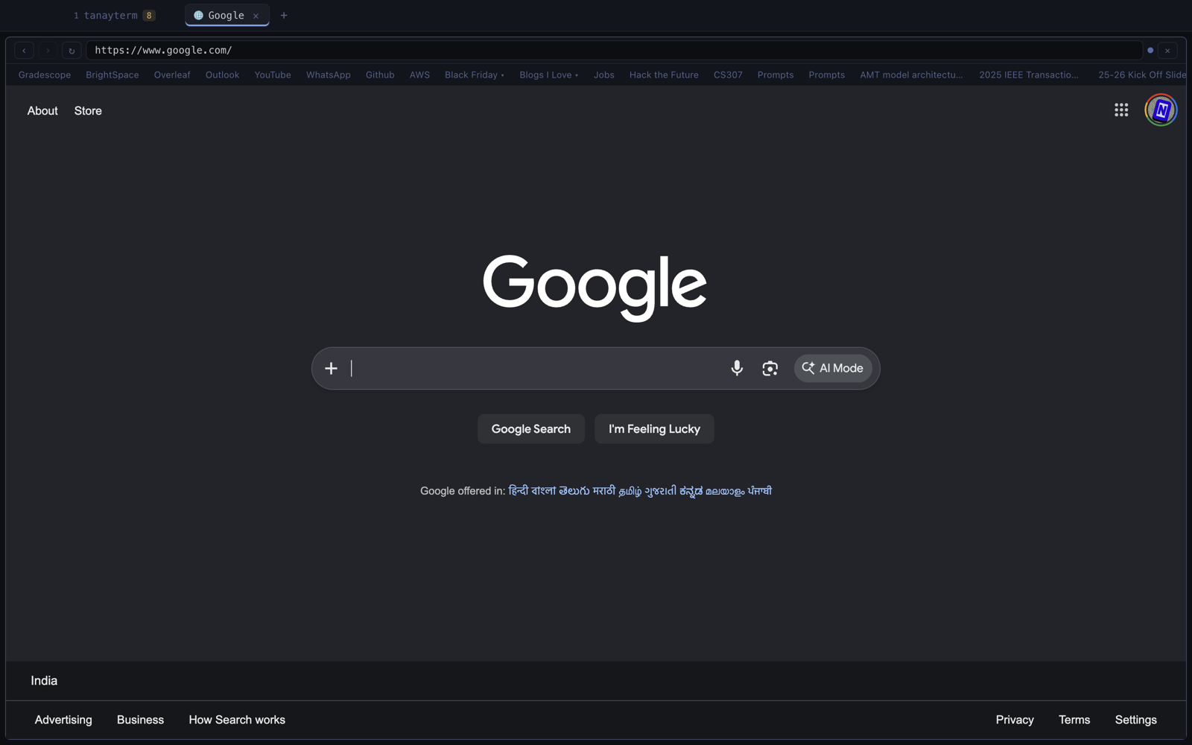Open the WhatsApp bookmark
Viewport: 1192px width, 745px height.
tap(329, 75)
